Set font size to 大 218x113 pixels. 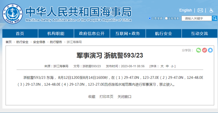coord(162,66)
